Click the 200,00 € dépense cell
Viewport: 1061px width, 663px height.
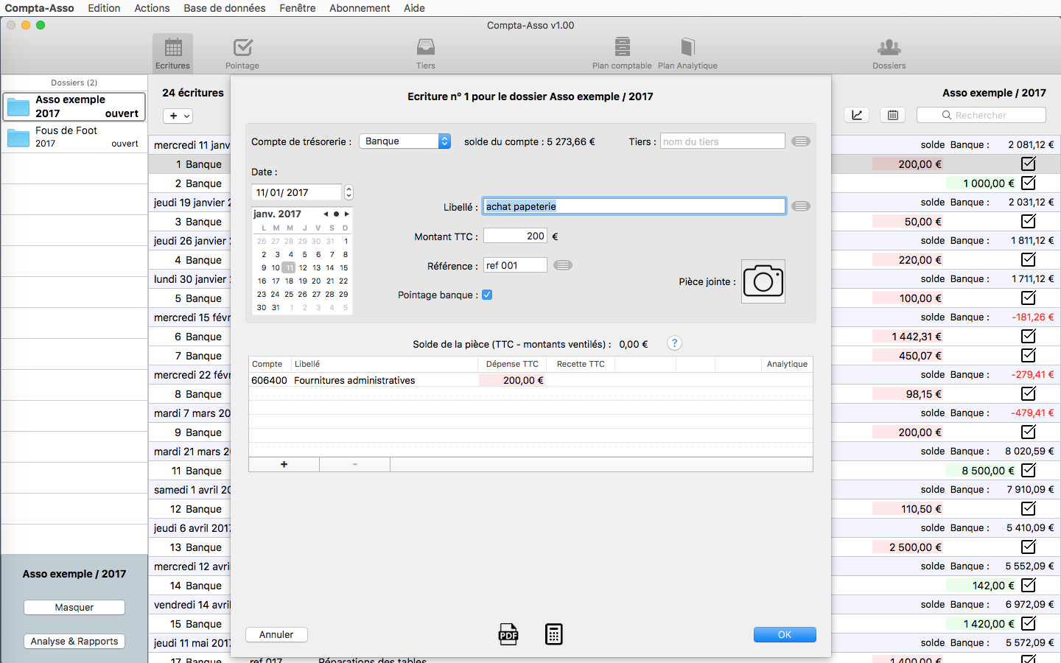point(513,380)
